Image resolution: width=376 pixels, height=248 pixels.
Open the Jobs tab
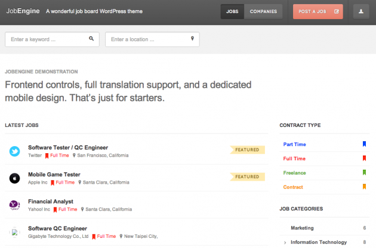(232, 11)
